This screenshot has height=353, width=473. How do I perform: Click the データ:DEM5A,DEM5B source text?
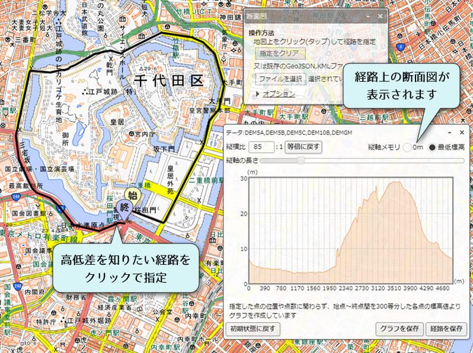point(289,133)
